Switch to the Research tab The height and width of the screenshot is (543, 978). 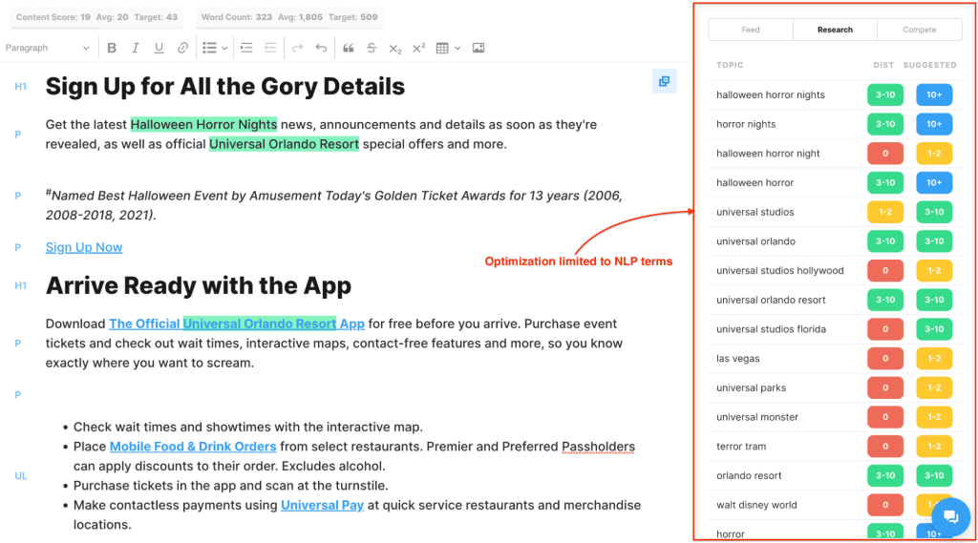(835, 30)
